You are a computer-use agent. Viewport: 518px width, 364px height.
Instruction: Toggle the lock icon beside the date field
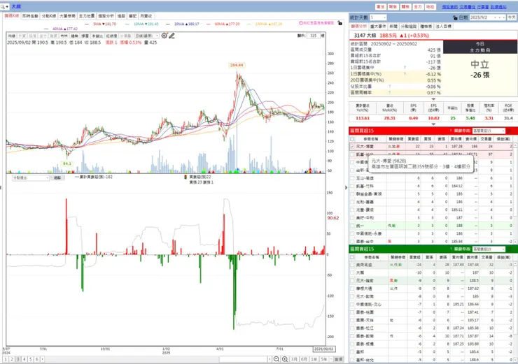[x=455, y=17]
